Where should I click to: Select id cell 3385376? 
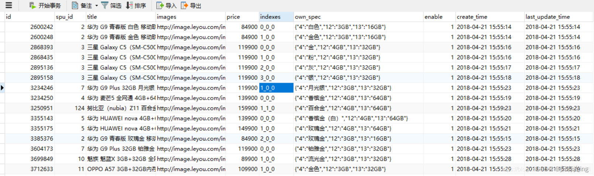point(30,138)
